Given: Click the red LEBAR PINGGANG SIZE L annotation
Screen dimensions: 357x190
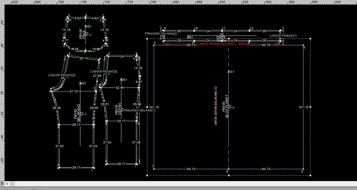Looking at the screenshot, I should (x=222, y=44).
